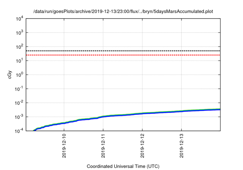Click the 10^-1 y-axis tick label
The height and width of the screenshot is (170, 243).
point(19,89)
